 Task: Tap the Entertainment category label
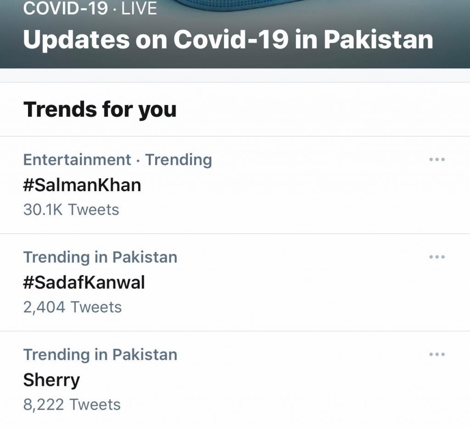[x=77, y=160]
